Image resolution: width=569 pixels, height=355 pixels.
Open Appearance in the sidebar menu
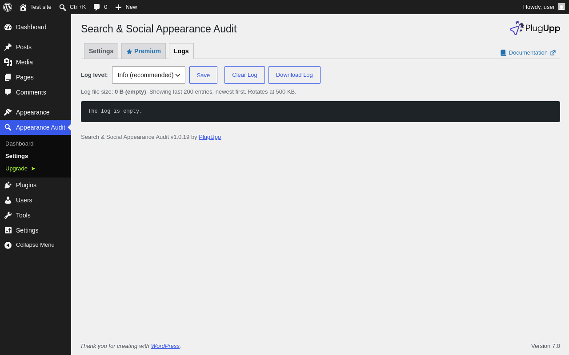tap(36, 112)
